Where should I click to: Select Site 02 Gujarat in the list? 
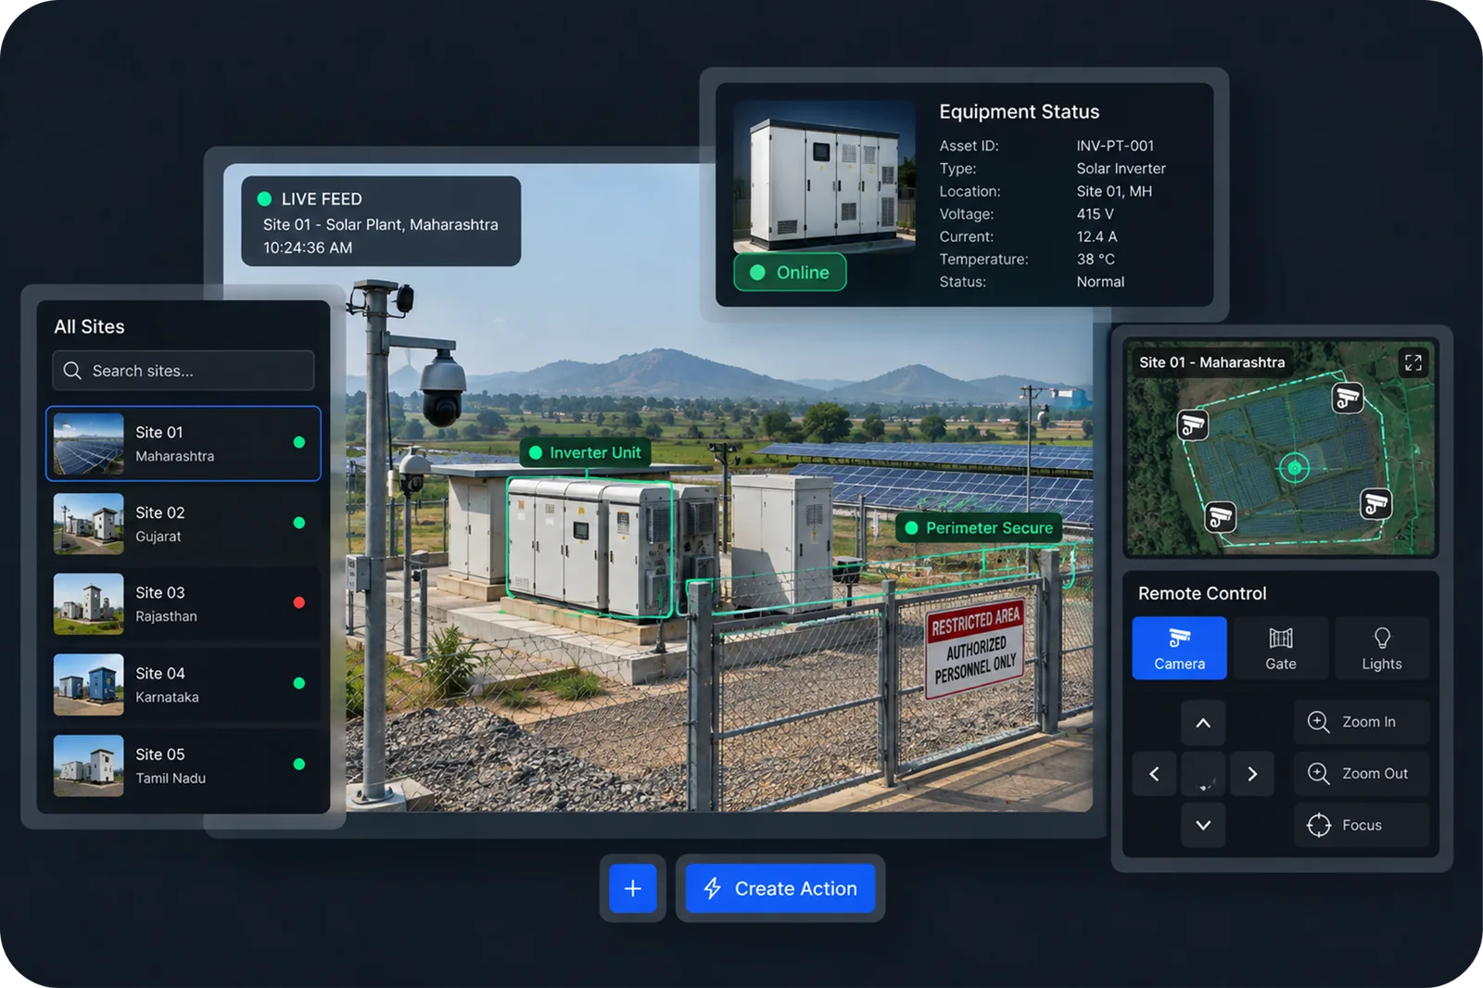tap(184, 524)
